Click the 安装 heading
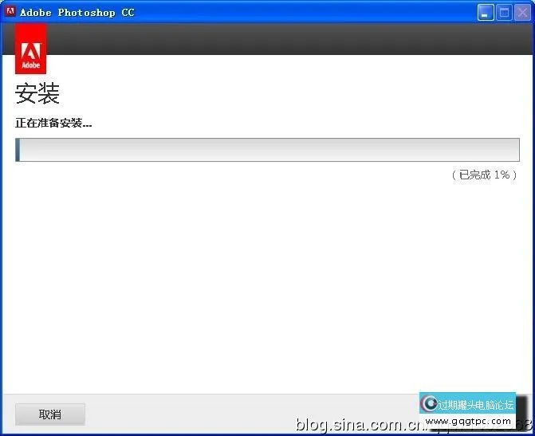This screenshot has height=436, width=535. point(37,93)
